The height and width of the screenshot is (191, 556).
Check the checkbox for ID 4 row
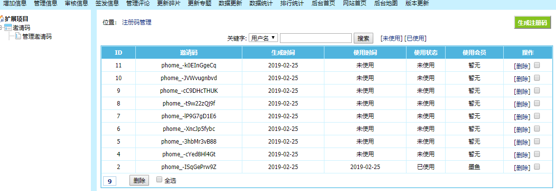point(537,154)
